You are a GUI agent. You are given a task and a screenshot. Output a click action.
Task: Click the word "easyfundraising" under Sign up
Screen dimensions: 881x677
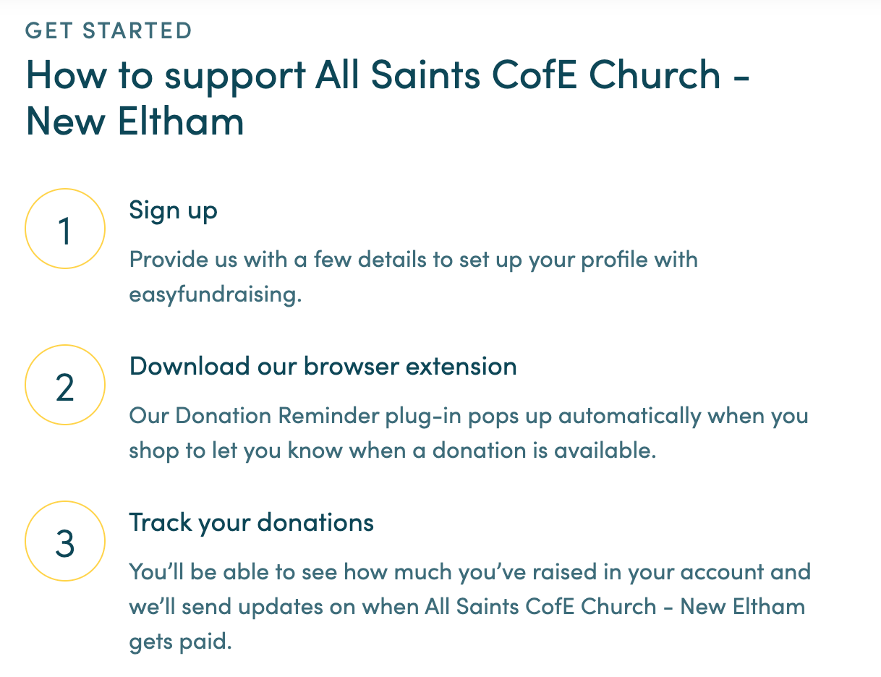(213, 296)
